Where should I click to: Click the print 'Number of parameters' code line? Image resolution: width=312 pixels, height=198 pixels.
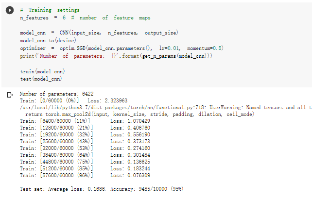click(x=116, y=56)
